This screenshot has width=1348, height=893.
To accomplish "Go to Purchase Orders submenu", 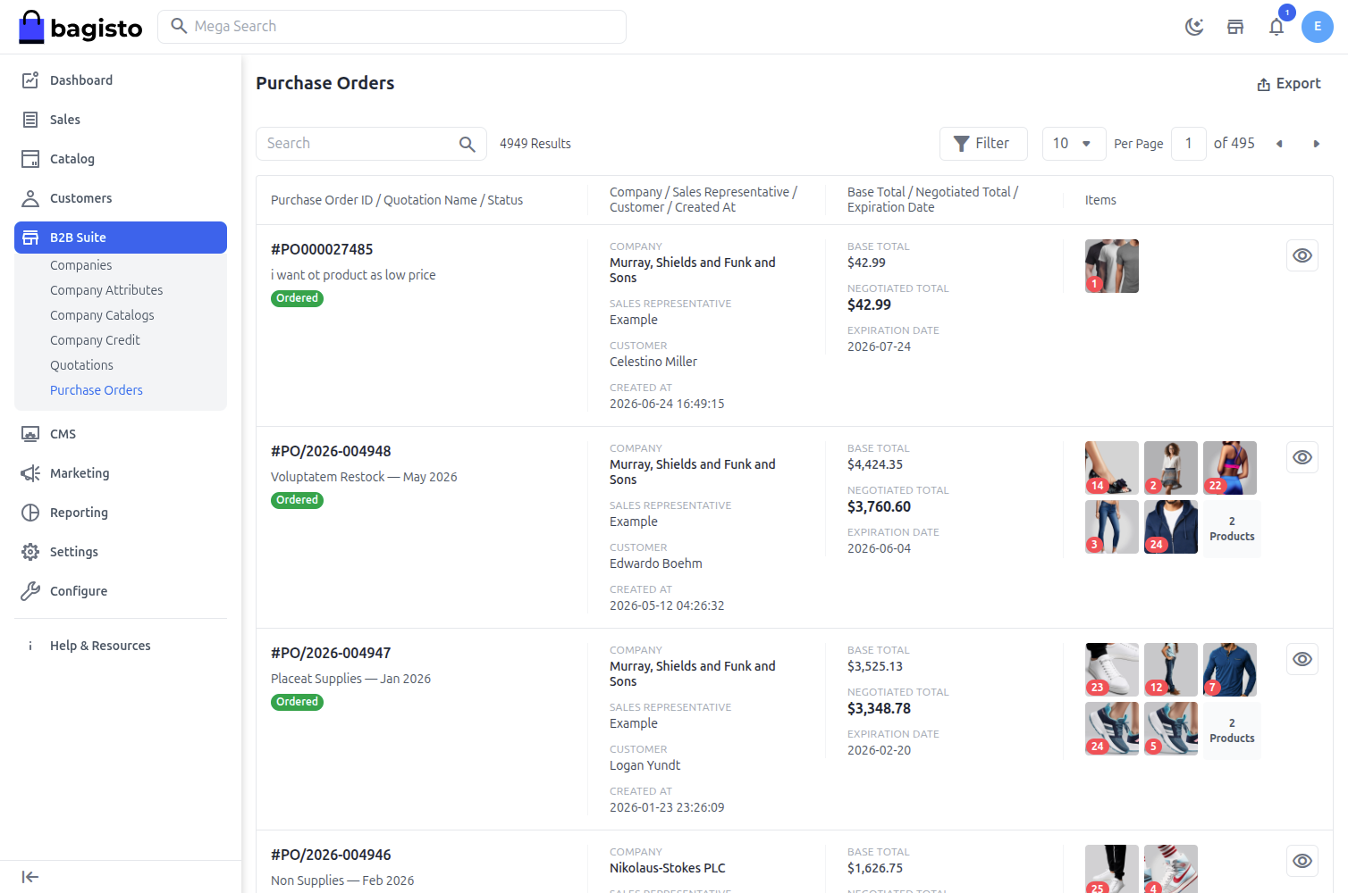I will pos(97,390).
